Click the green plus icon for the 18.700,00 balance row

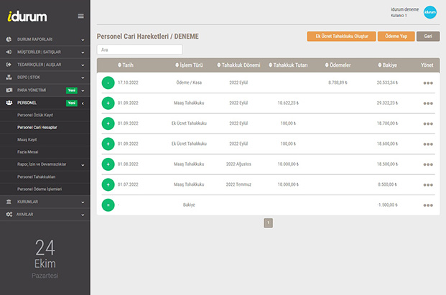click(x=108, y=123)
